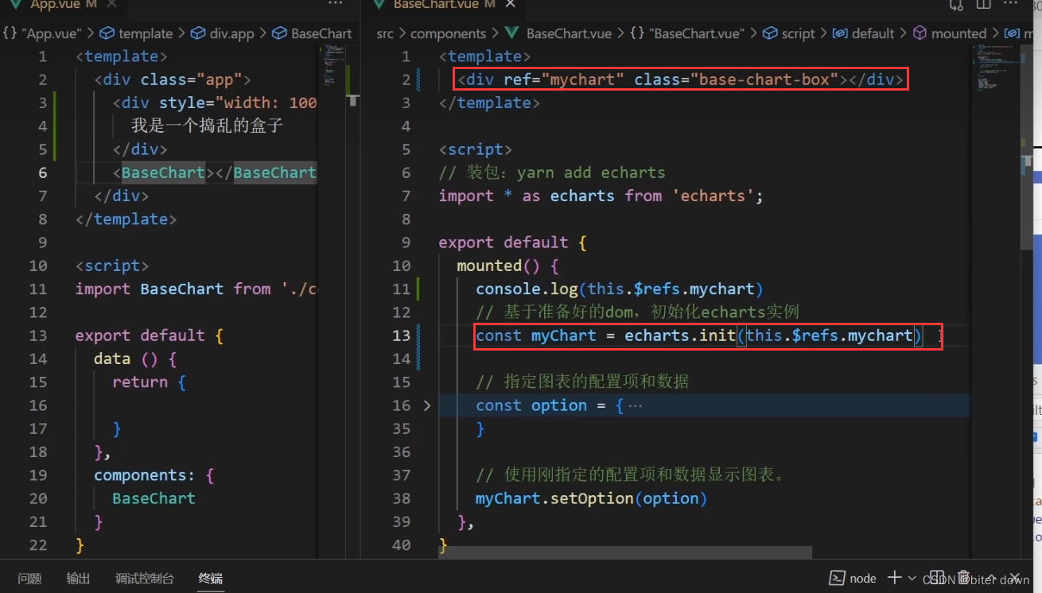Open More Actions for the App.vue editor

pos(335,5)
